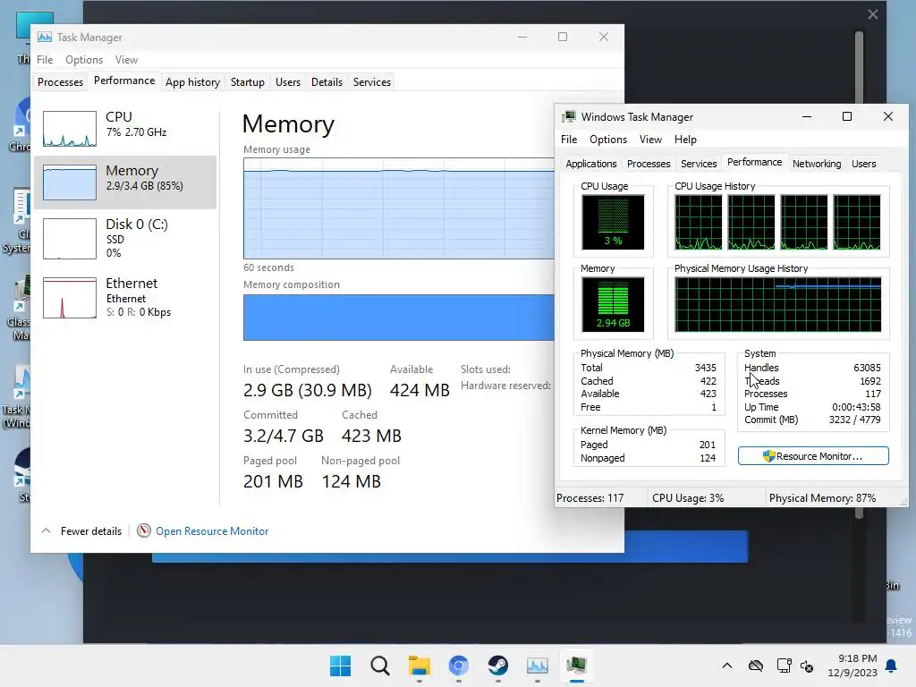Click Physical Memory: 87% status bar text

point(822,498)
